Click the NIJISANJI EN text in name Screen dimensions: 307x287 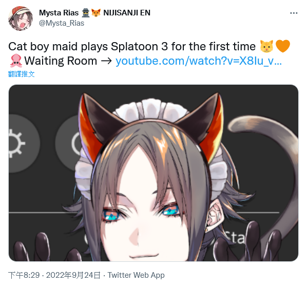point(127,13)
